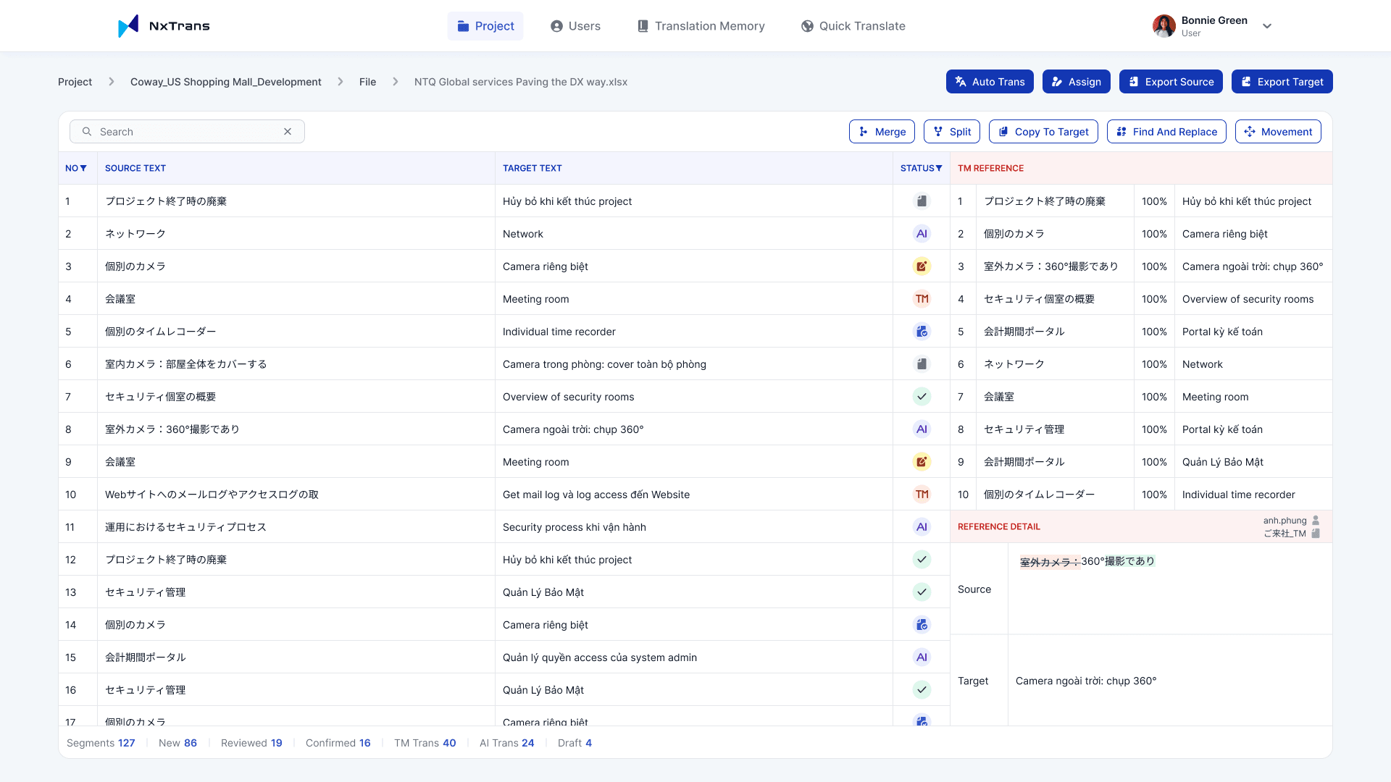Open the STATUS column filter
This screenshot has height=782, width=1391.
[939, 168]
